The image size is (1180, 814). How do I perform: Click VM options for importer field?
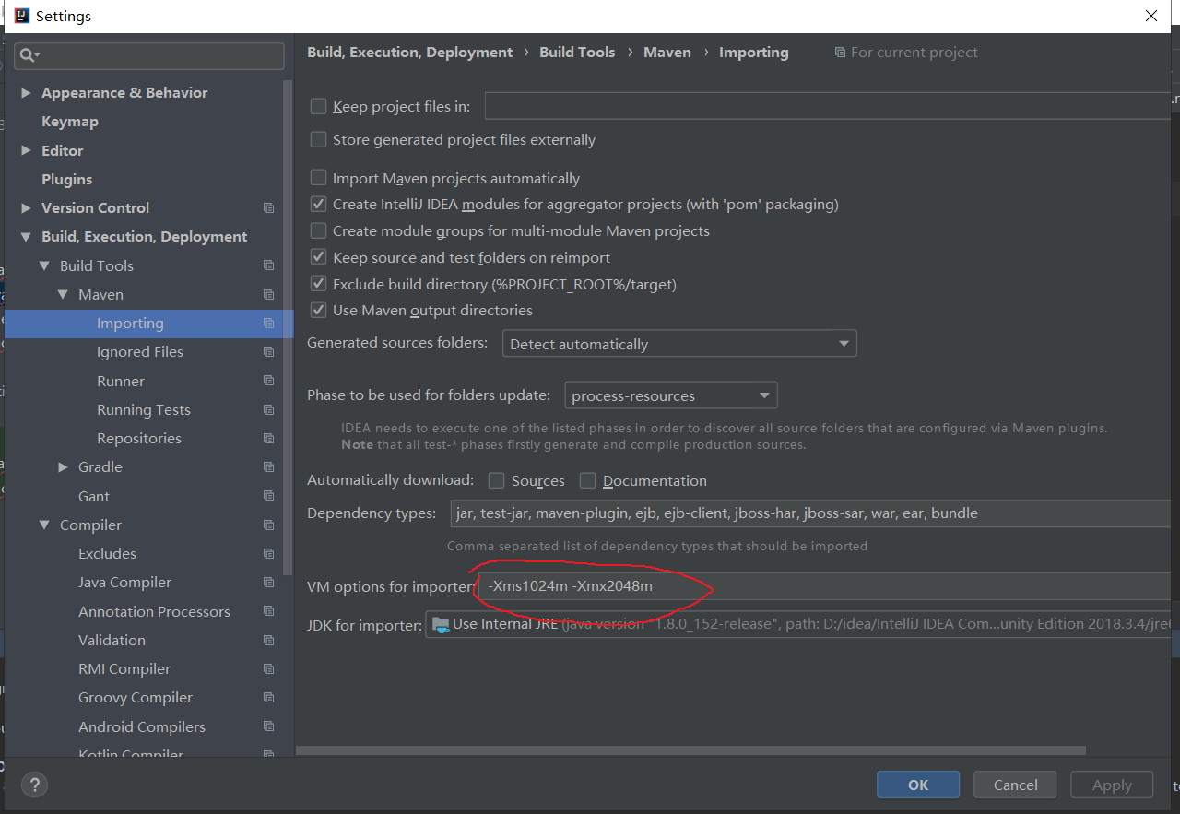click(824, 586)
